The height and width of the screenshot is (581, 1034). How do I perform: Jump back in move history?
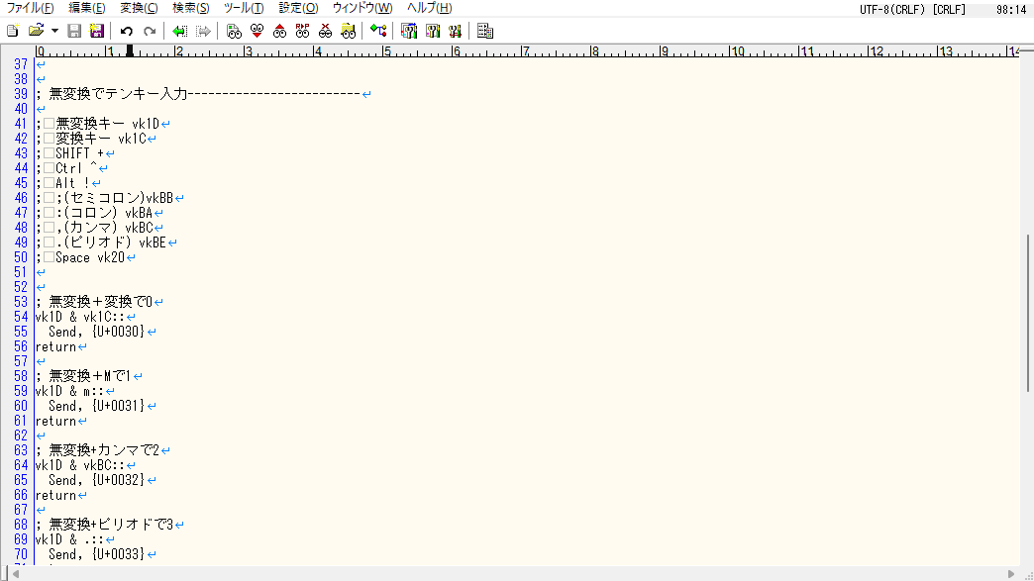(x=179, y=31)
